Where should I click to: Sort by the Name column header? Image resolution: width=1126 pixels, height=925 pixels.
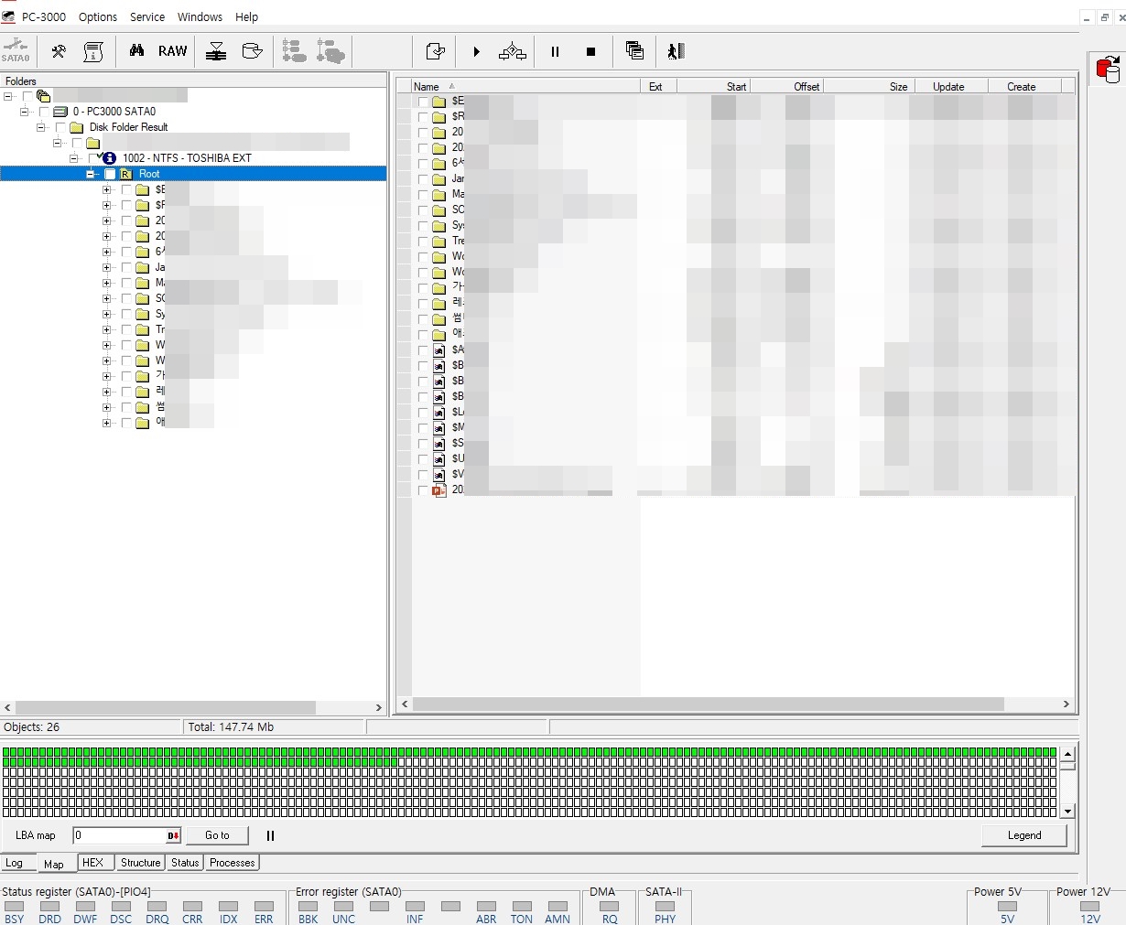tap(525, 86)
